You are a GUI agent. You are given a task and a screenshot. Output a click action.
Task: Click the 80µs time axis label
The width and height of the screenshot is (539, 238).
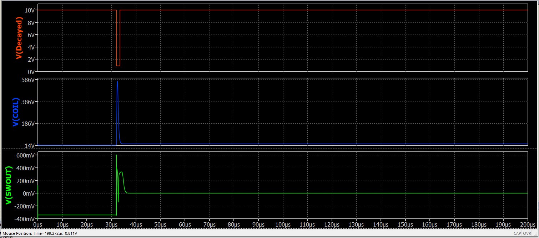(234, 225)
